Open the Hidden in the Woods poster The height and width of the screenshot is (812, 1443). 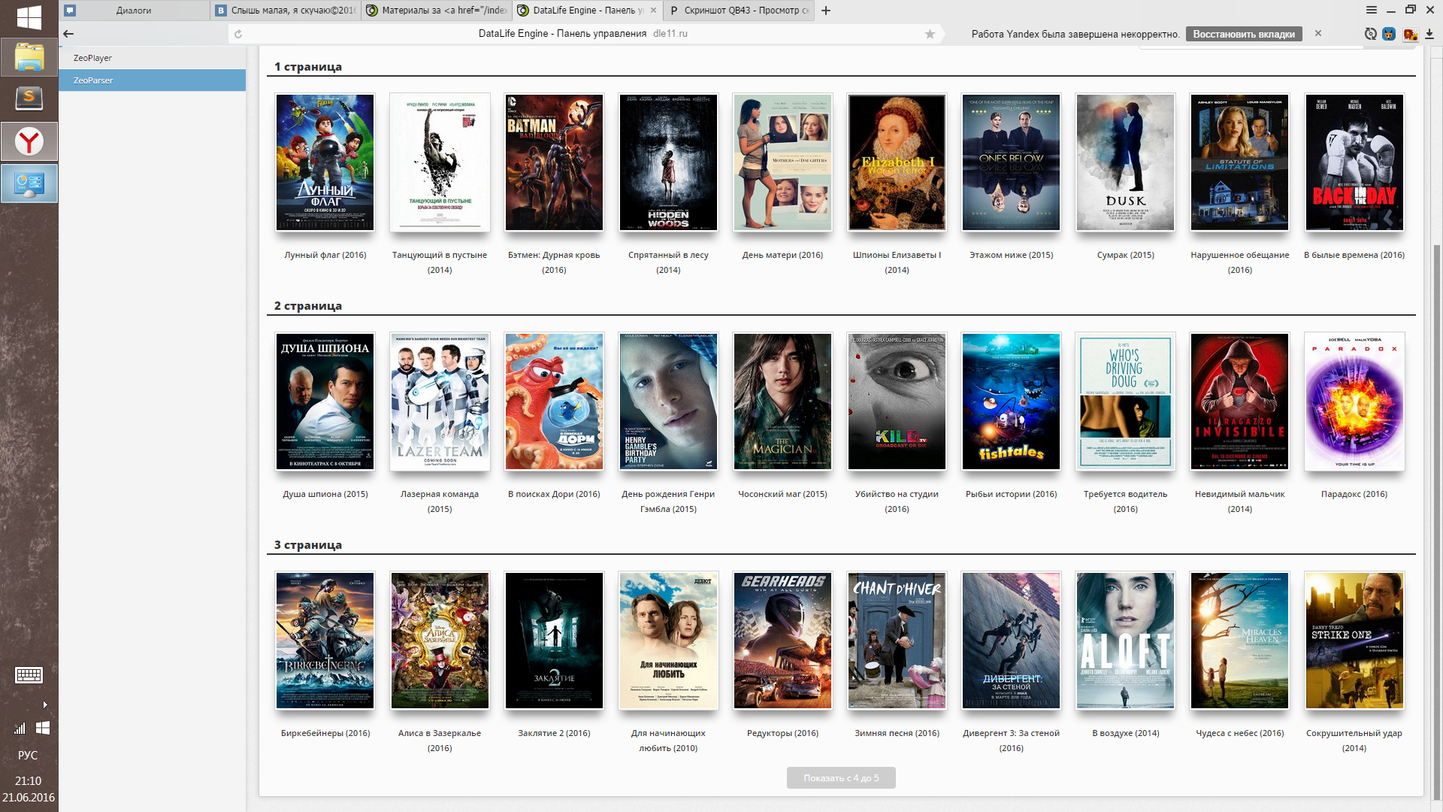[668, 162]
